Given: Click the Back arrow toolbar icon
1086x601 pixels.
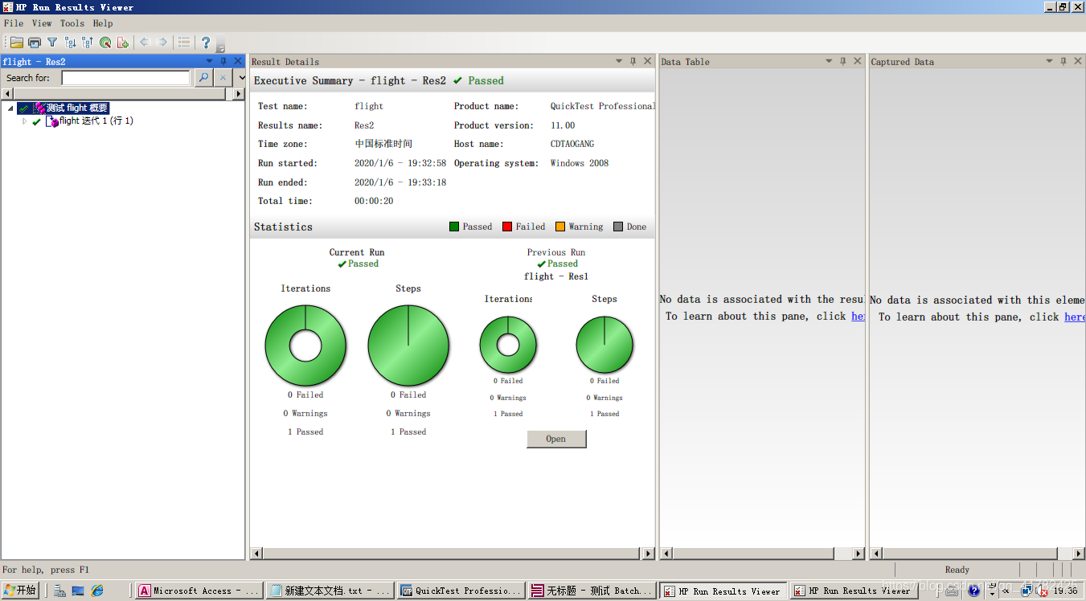Looking at the screenshot, I should [145, 43].
